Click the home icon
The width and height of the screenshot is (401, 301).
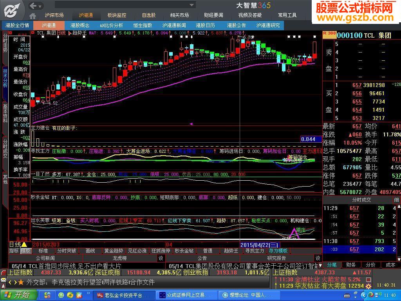click(x=33, y=16)
